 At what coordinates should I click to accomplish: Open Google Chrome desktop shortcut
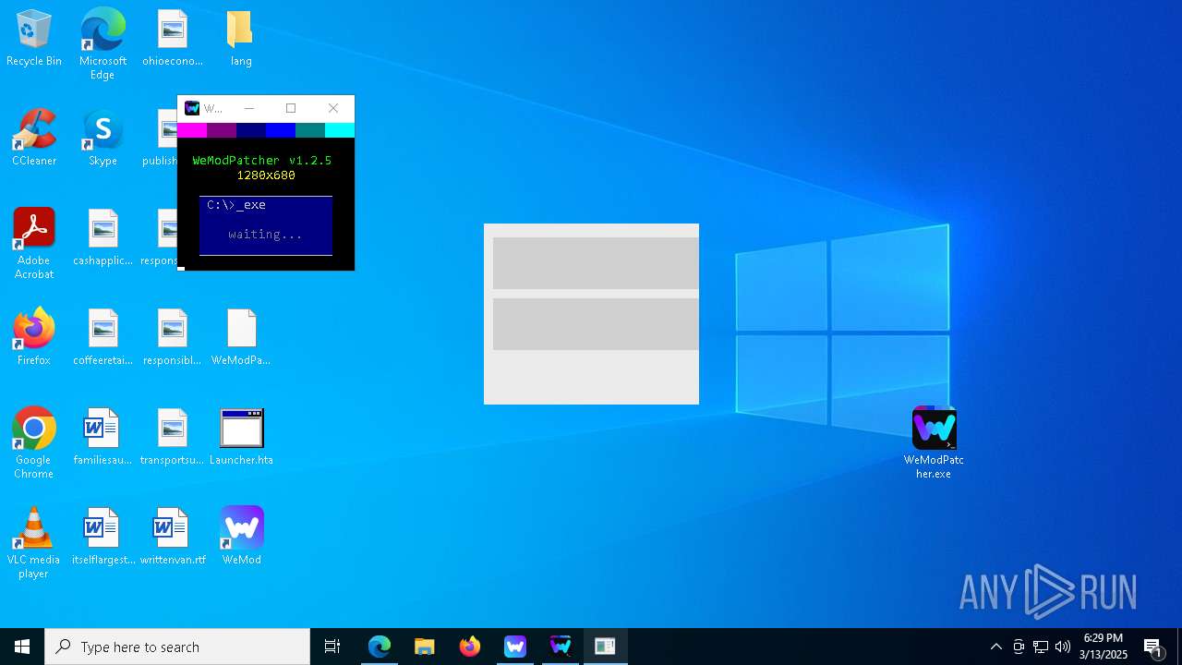(34, 443)
